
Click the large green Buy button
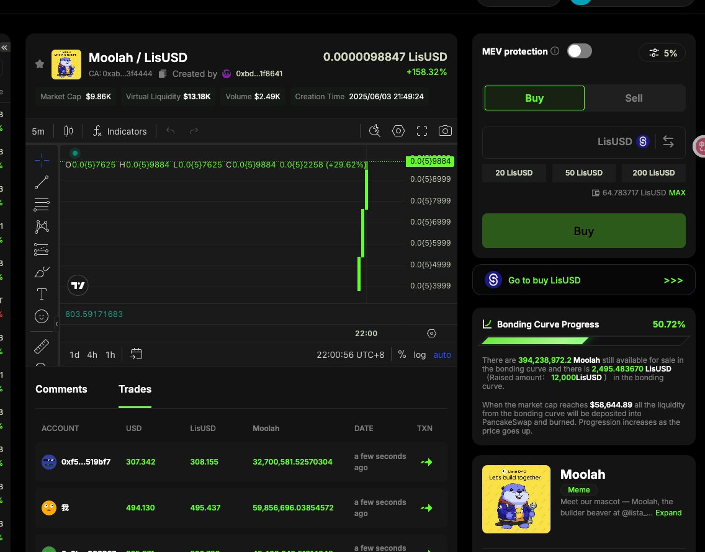point(583,231)
